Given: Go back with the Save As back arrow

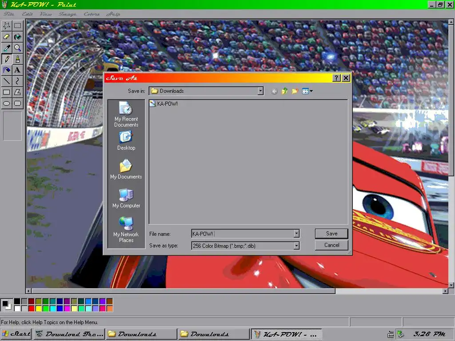Looking at the screenshot, I should pos(274,91).
